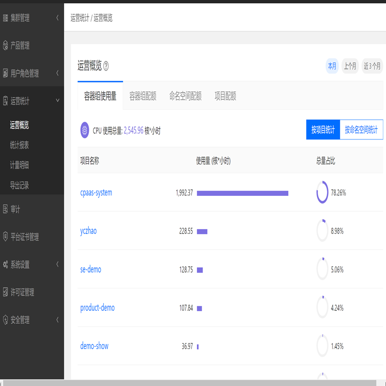
Task: Select the 上个月 time filter
Action: [349, 66]
